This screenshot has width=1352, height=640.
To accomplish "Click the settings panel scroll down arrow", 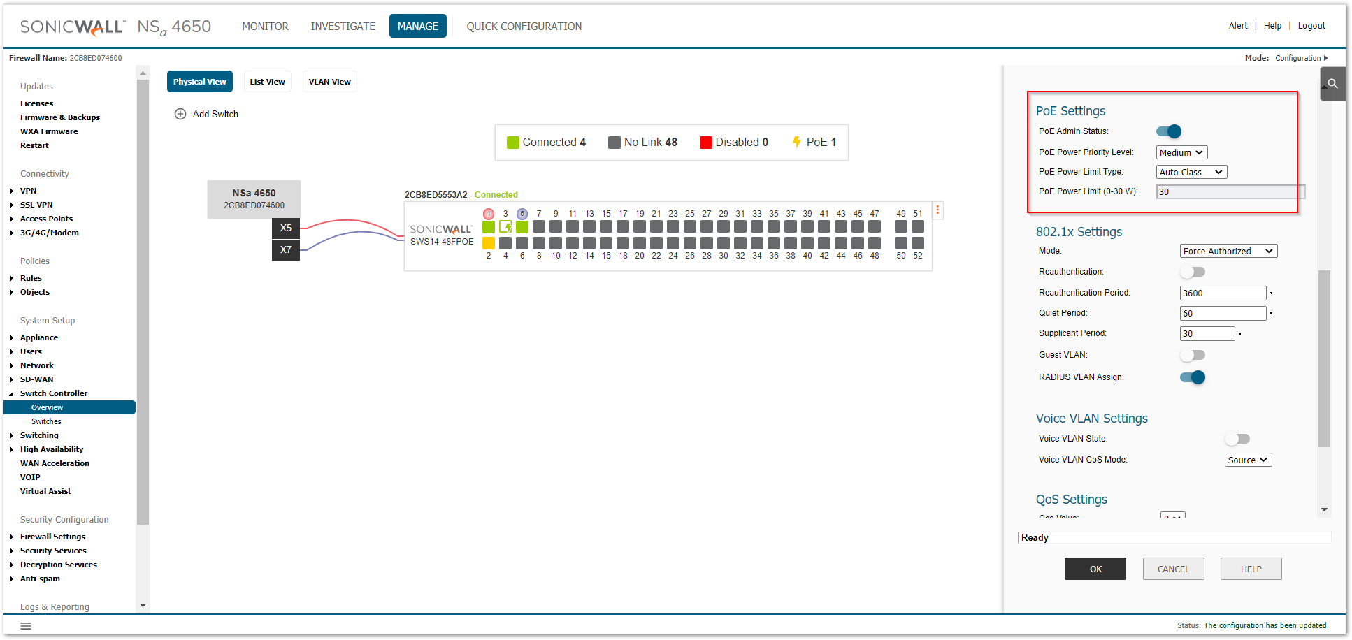I will coord(1324,509).
